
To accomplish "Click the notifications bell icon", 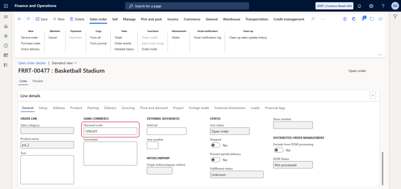I will [359, 6].
